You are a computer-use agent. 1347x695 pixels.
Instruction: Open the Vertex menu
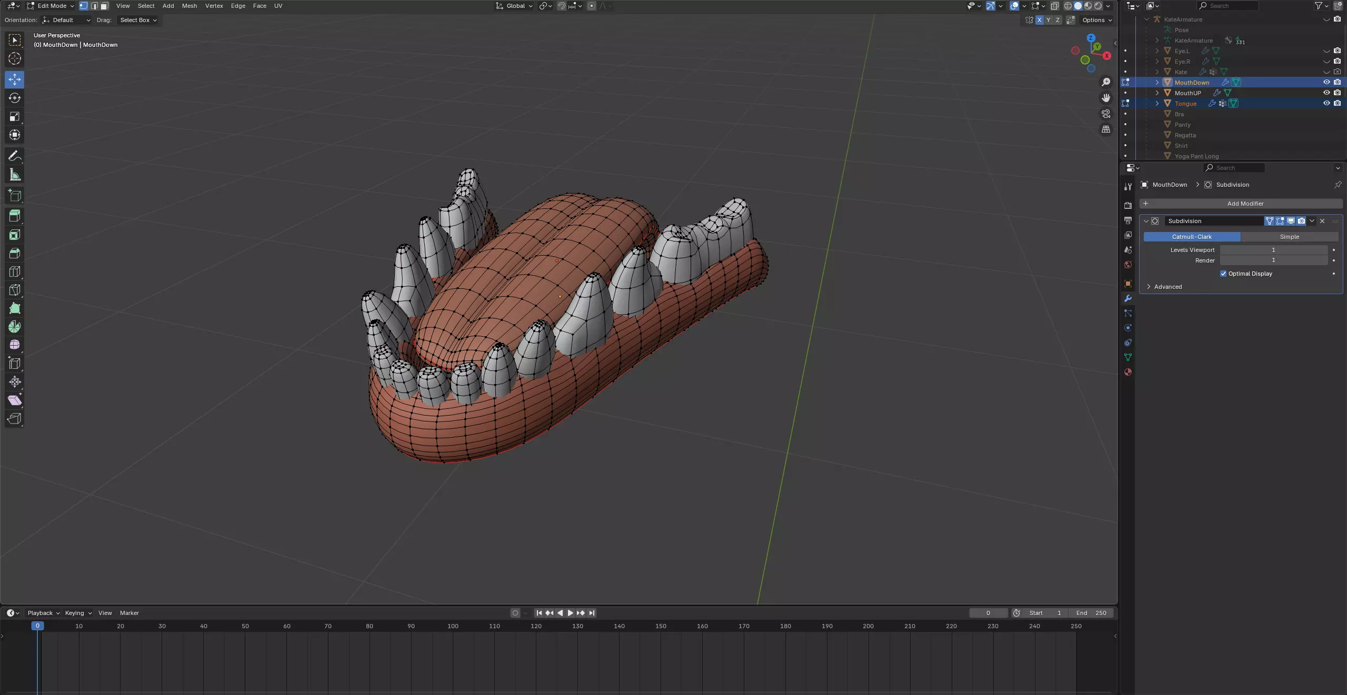(x=214, y=6)
